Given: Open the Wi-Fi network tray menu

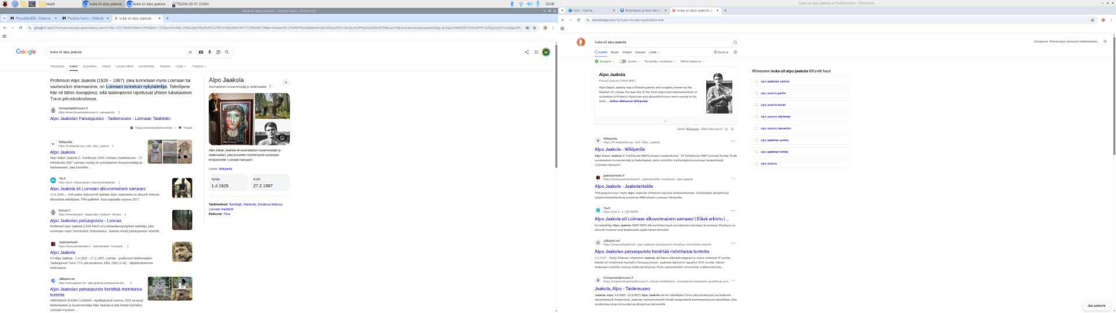Looking at the screenshot, I should tap(521, 3).
